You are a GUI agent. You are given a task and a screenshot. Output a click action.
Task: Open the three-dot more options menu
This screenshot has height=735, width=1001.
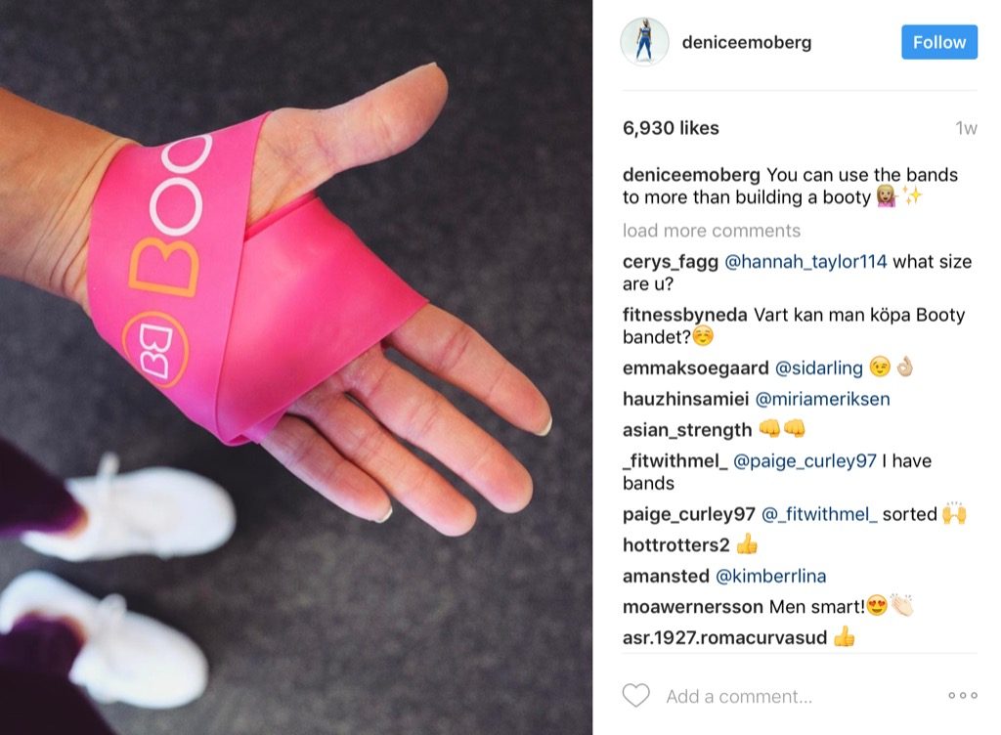coord(963,696)
